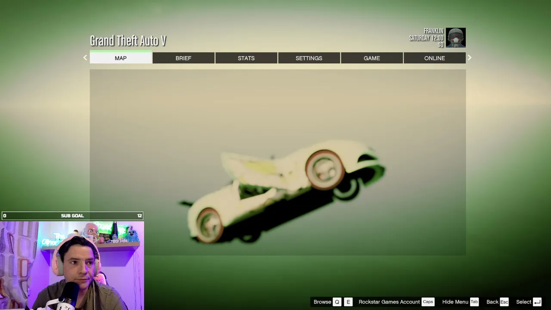Click the SUB GOAL progress bar
The image size is (551, 310).
point(72,216)
